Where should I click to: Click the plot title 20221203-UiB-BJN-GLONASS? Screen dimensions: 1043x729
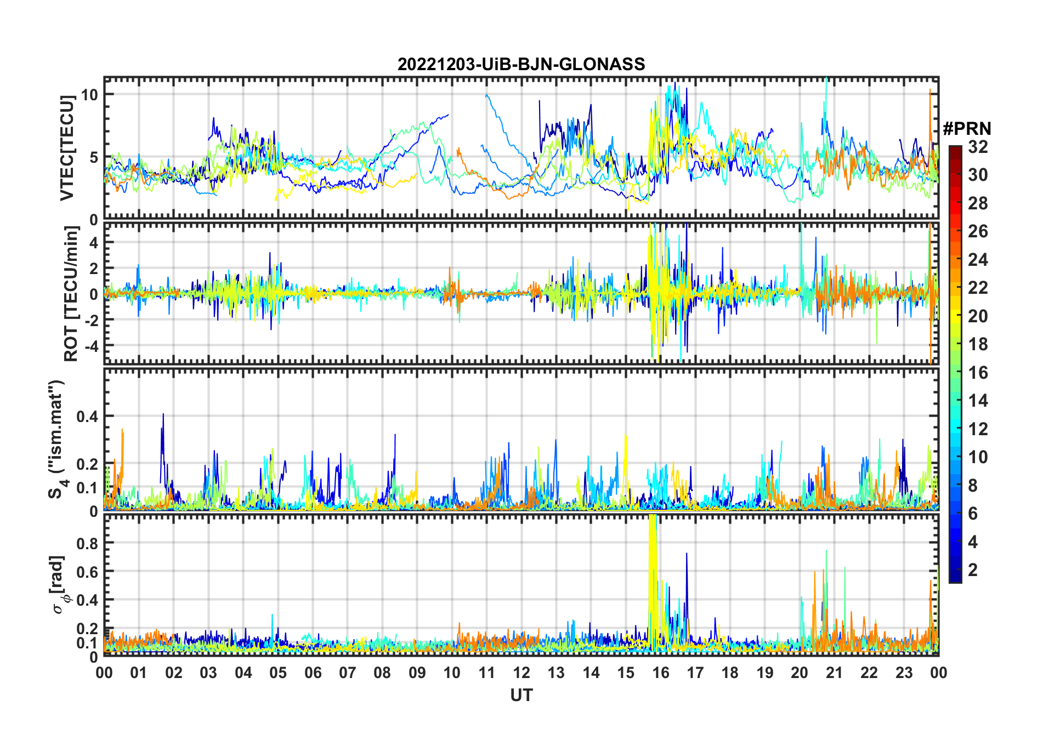521,64
